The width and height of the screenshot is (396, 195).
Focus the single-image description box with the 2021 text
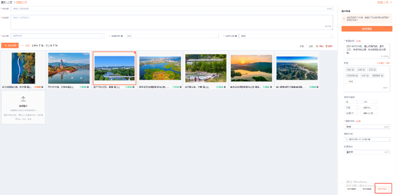367,51
